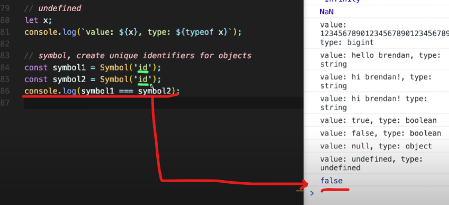Click the 'hi brendan!, type:' console entry

(x=376, y=82)
